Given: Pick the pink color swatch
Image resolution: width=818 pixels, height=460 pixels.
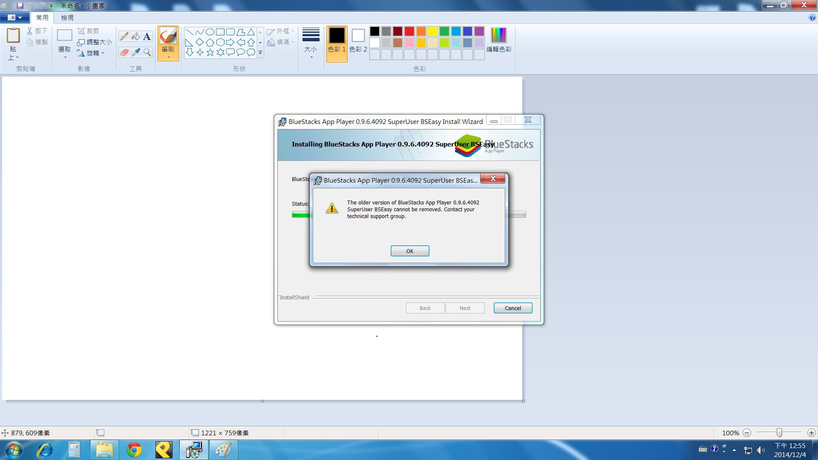Looking at the screenshot, I should (409, 43).
